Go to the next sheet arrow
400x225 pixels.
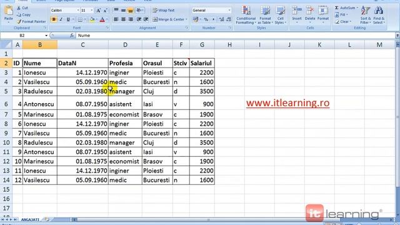tap(11, 219)
